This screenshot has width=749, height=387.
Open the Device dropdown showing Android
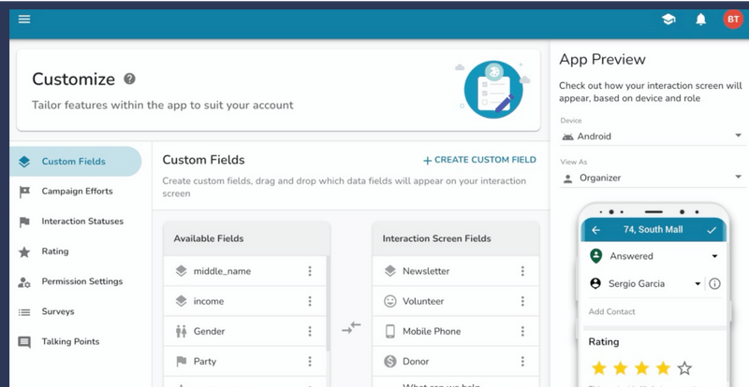(651, 136)
